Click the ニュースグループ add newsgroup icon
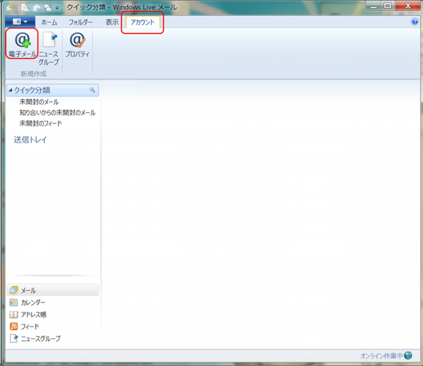The height and width of the screenshot is (366, 423). [50, 40]
